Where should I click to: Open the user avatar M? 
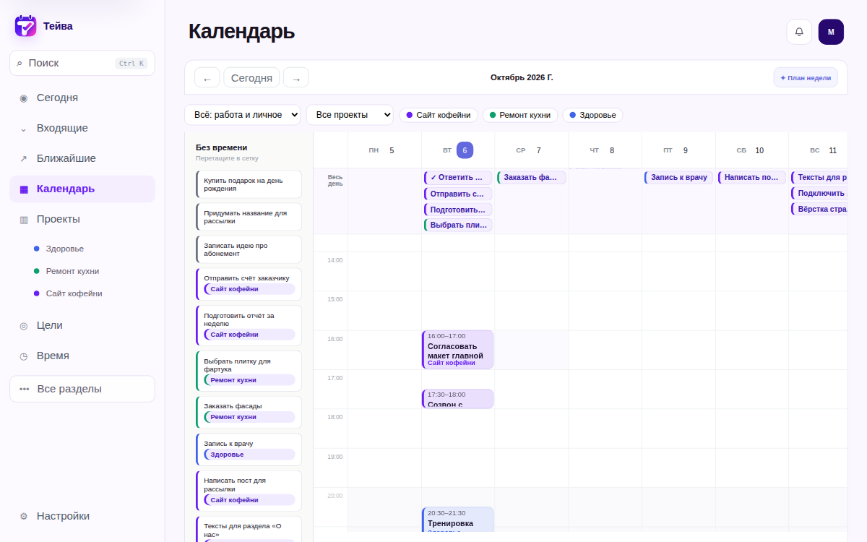click(831, 32)
